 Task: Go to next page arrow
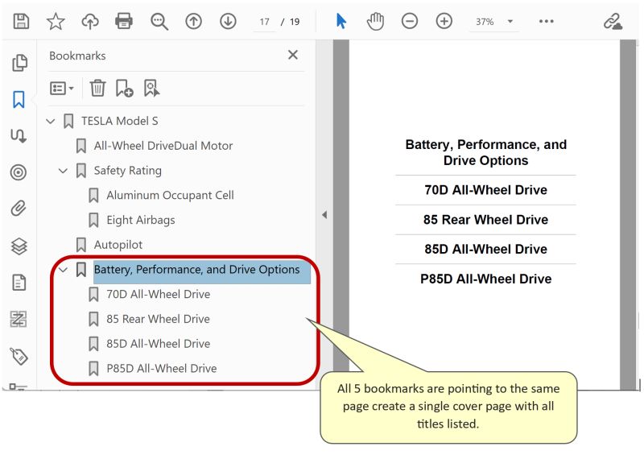(x=228, y=21)
